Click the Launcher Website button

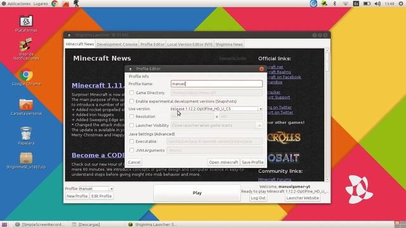point(303,198)
